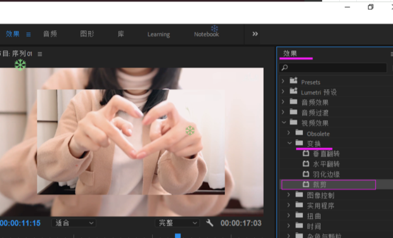Collapse the 变换 subfolder
This screenshot has height=238, width=393.
pyautogui.click(x=290, y=143)
